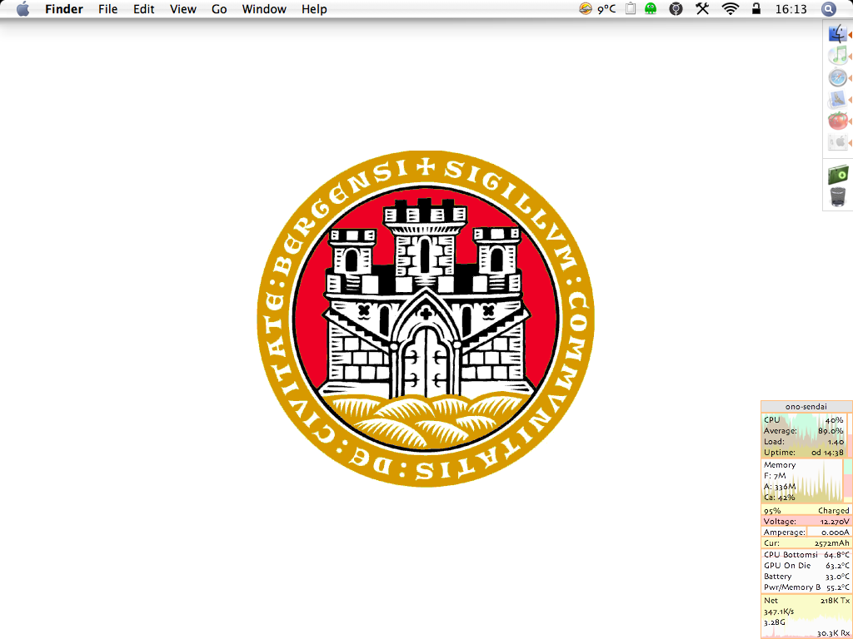Click the Memory graph label

[780, 465]
